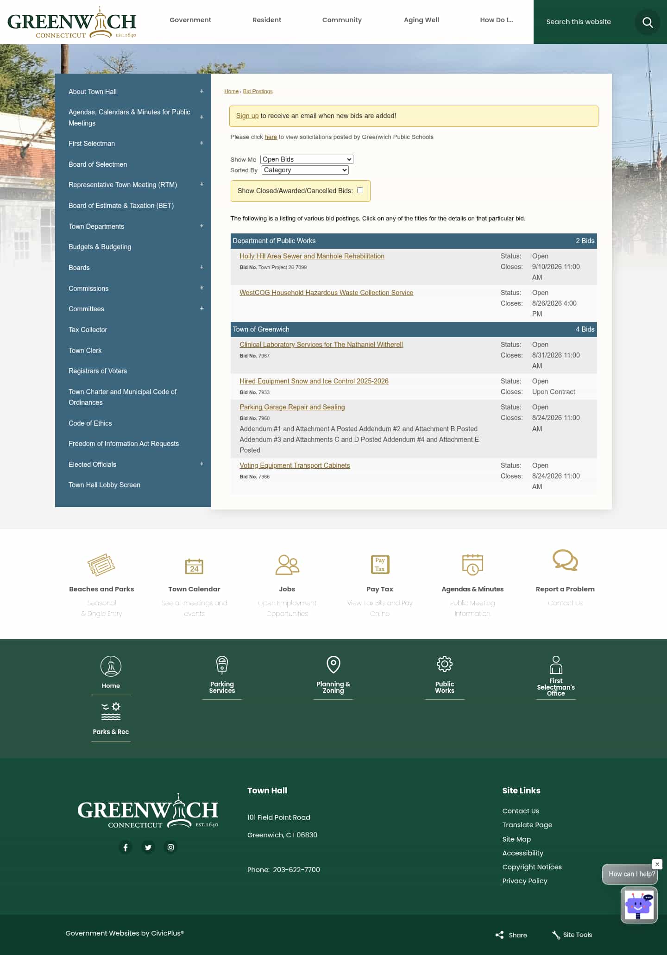The height and width of the screenshot is (955, 667).
Task: Open the Community top menu
Action: (x=342, y=20)
